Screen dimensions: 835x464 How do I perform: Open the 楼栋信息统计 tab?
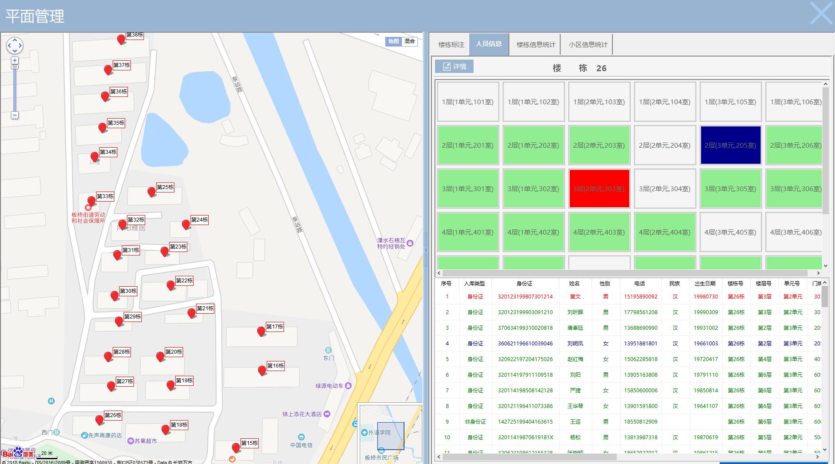pyautogui.click(x=536, y=44)
